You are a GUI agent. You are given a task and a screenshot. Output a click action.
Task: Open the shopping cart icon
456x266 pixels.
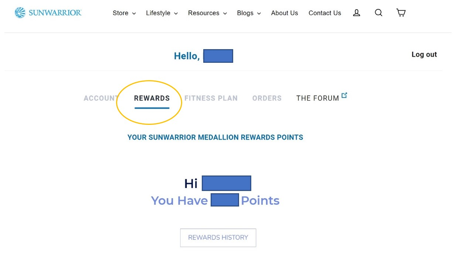(x=401, y=13)
